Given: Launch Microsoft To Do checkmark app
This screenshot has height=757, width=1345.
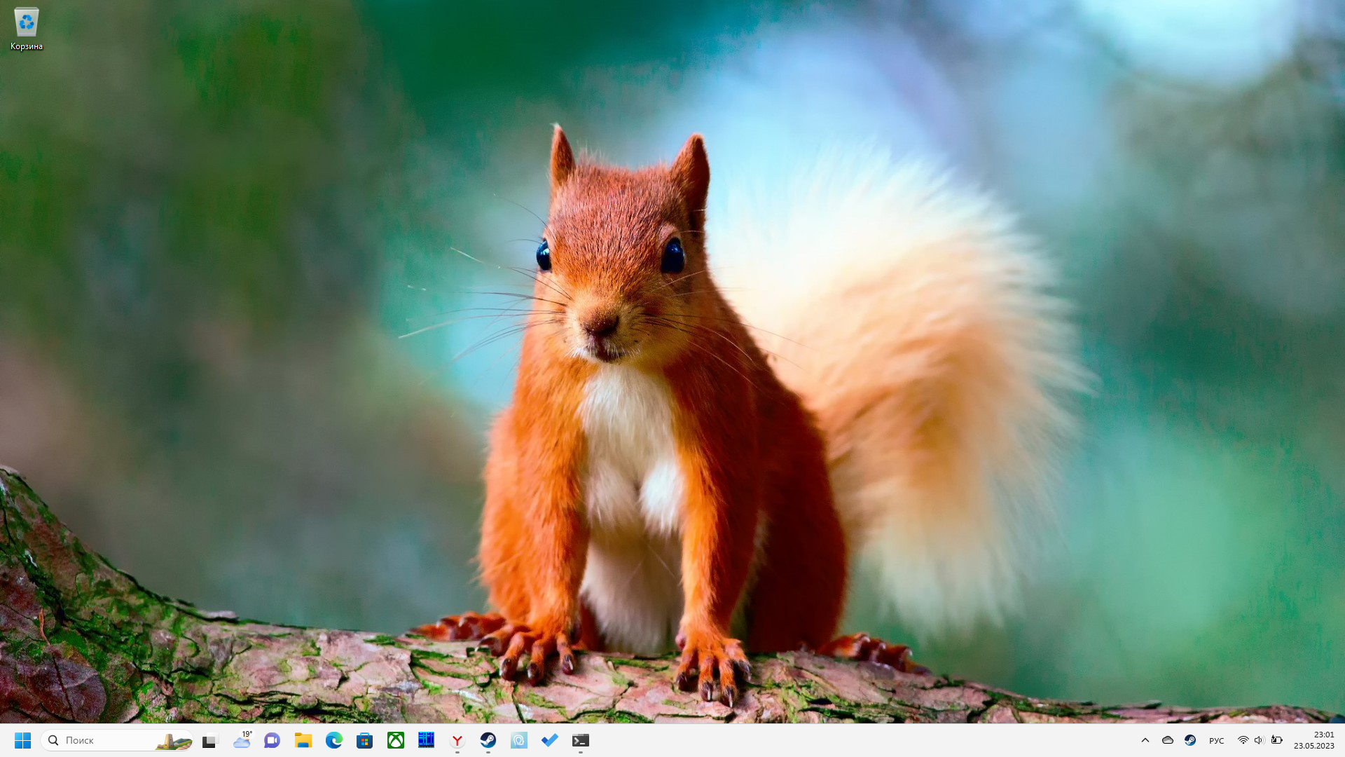Looking at the screenshot, I should pyautogui.click(x=550, y=740).
